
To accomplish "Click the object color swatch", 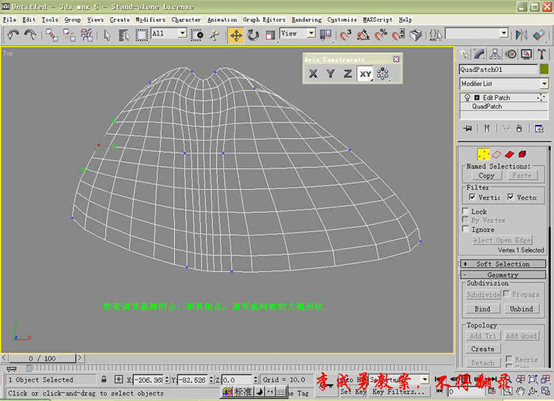I will [545, 69].
